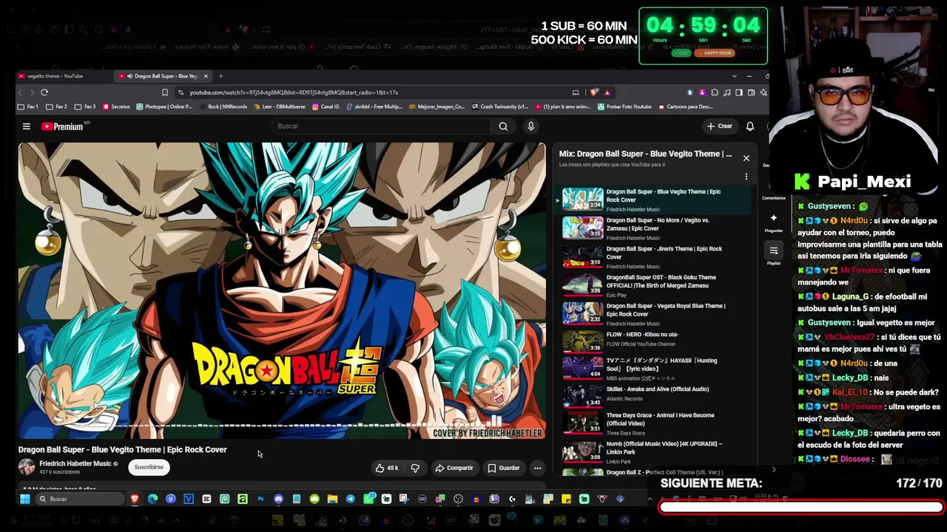Open Telegram from the taskbar
Viewport: 947px width, 532px height.
pyautogui.click(x=350, y=499)
